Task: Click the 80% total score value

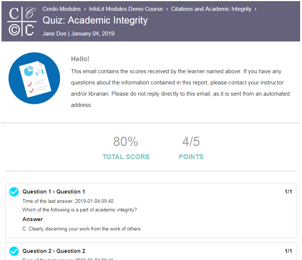Action: coord(125,142)
